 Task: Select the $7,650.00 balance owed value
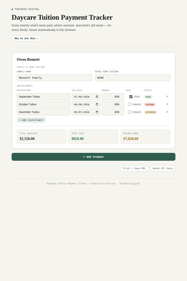coord(131,139)
